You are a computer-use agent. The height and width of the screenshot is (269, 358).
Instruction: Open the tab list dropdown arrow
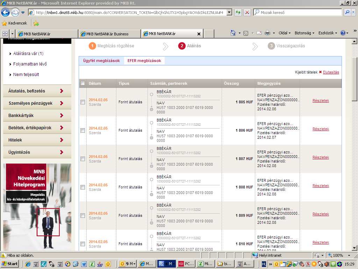[12, 34]
